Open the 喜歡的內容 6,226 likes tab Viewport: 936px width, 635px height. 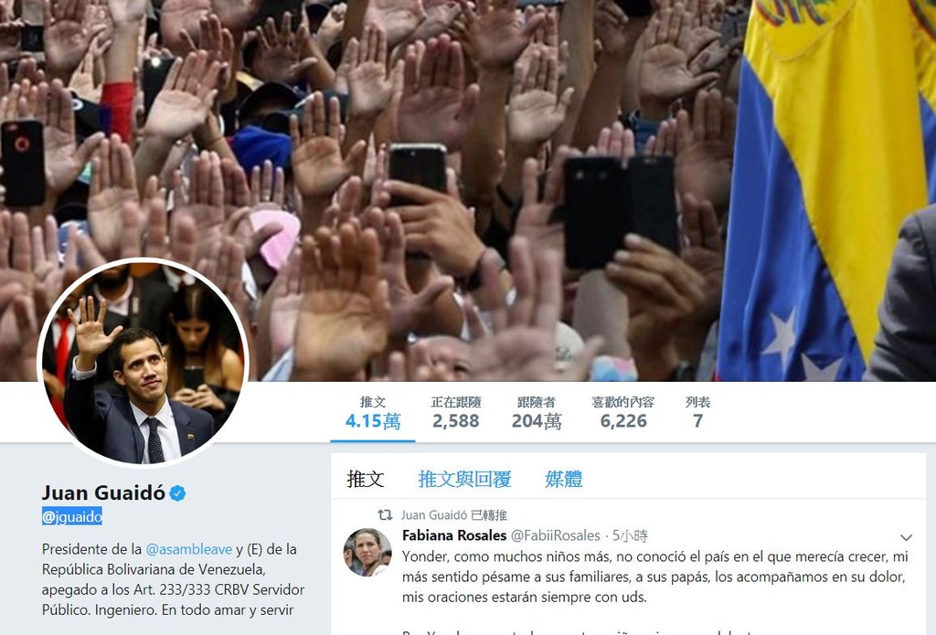(x=623, y=412)
